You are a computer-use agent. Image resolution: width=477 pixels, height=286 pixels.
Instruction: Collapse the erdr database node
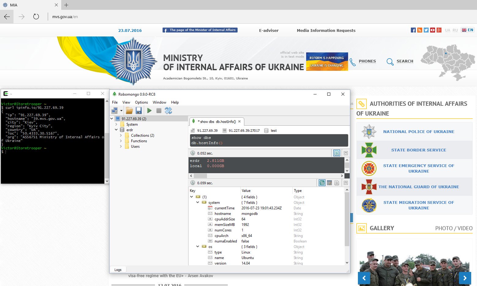tap(116, 130)
